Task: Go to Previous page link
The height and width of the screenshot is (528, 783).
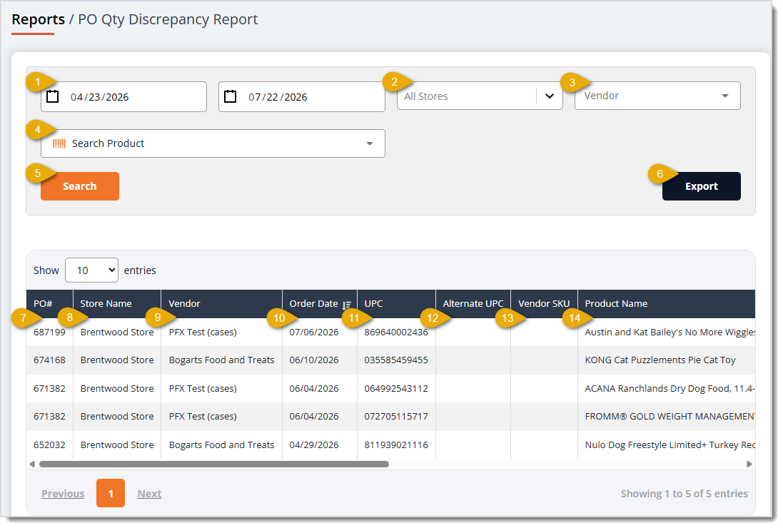Action: 63,494
